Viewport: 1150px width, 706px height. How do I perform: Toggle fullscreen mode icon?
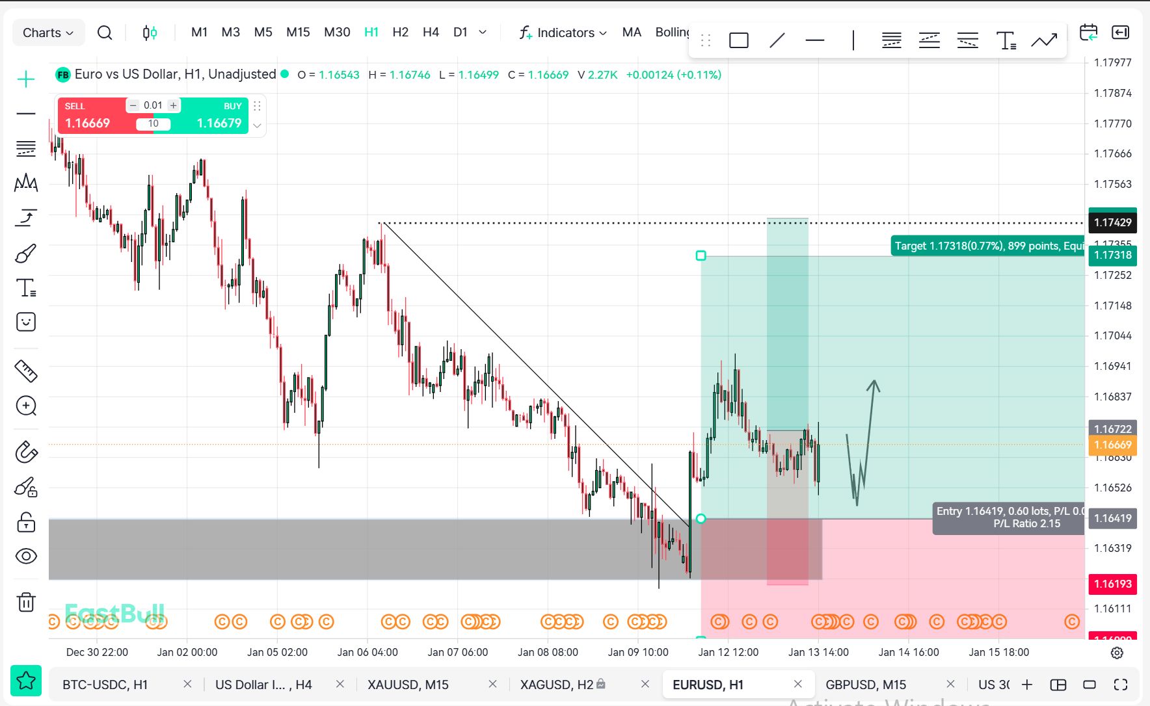1120,685
